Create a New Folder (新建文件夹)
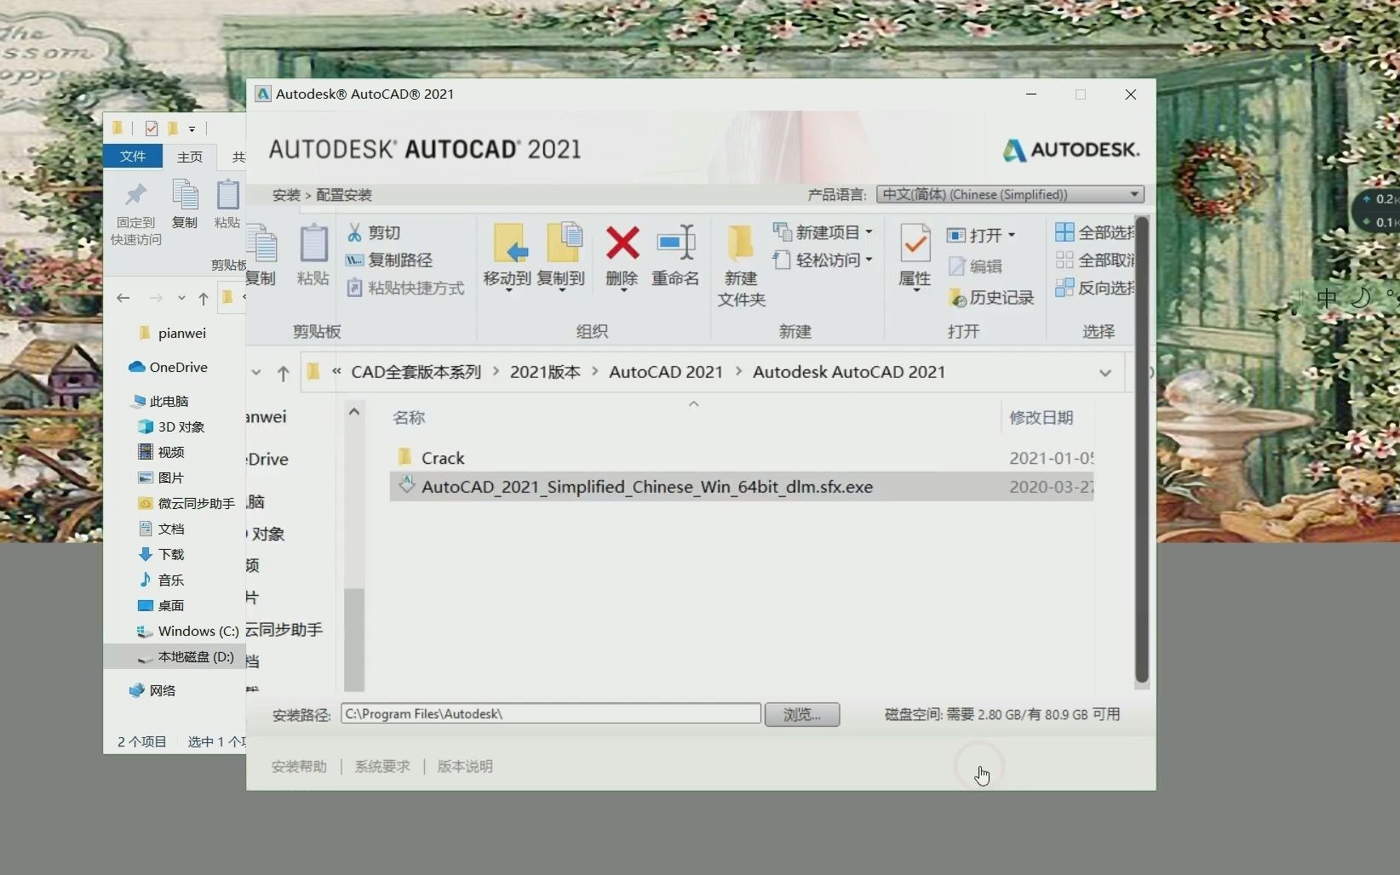1400x875 pixels. (741, 265)
